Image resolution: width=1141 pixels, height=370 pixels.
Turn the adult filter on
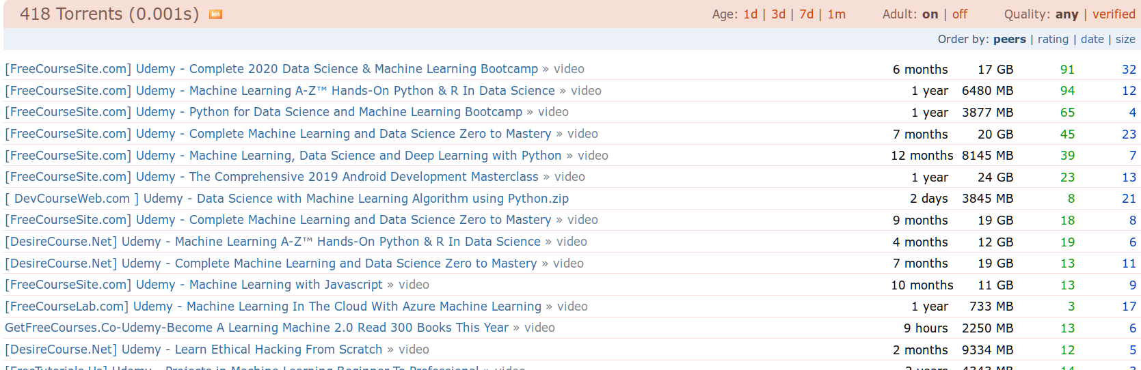tap(930, 14)
